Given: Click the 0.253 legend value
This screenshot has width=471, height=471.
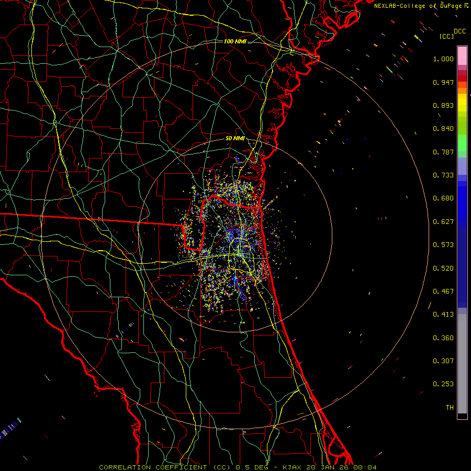Looking at the screenshot, I should 443,384.
